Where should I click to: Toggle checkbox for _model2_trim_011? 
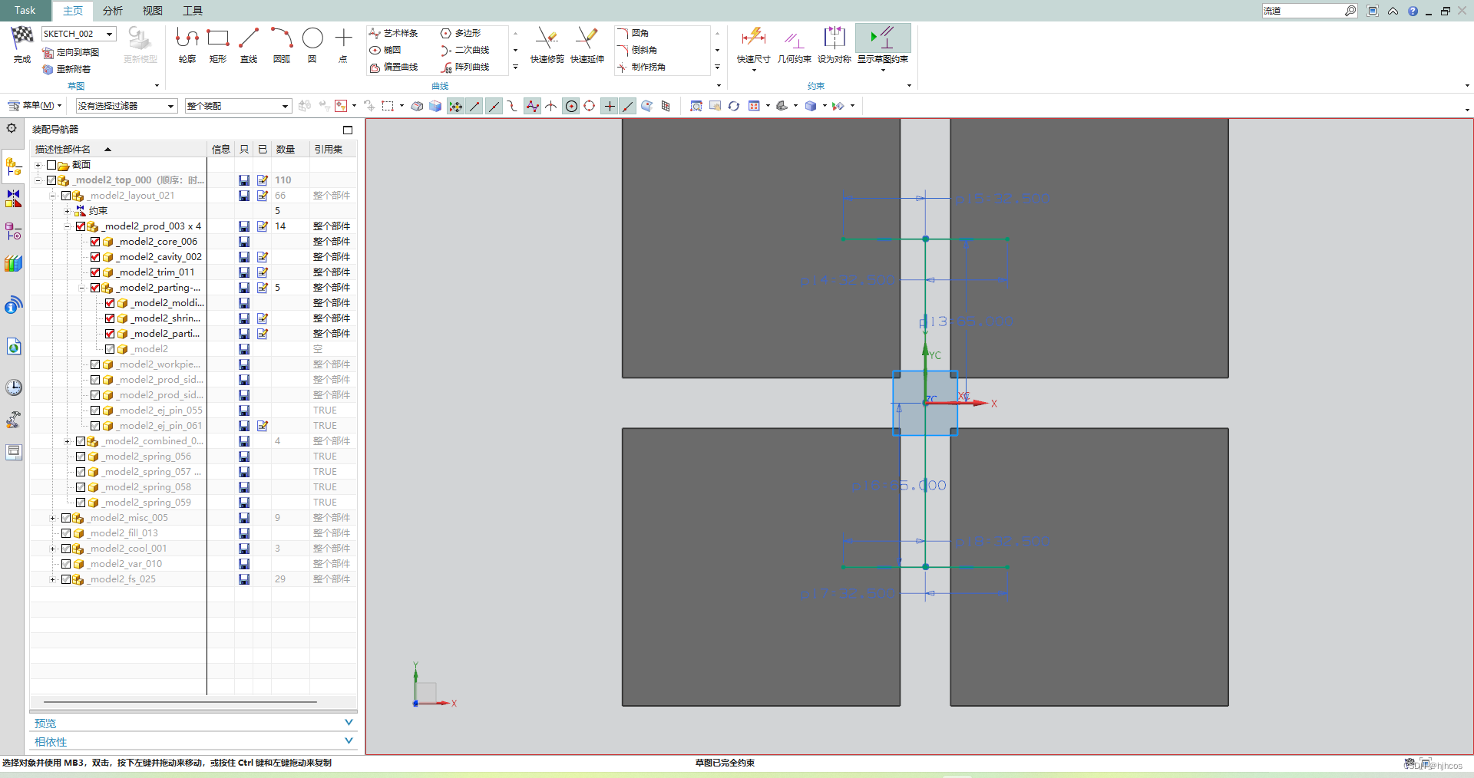coord(95,272)
